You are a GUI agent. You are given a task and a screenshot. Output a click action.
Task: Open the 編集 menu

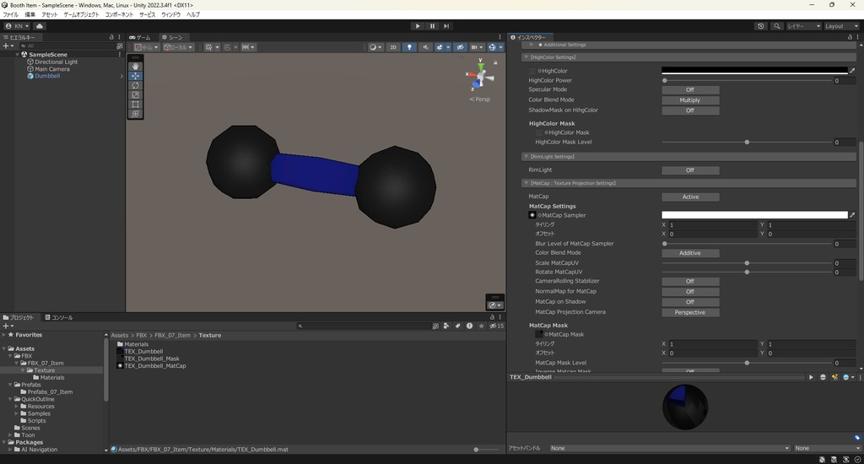pyautogui.click(x=30, y=14)
